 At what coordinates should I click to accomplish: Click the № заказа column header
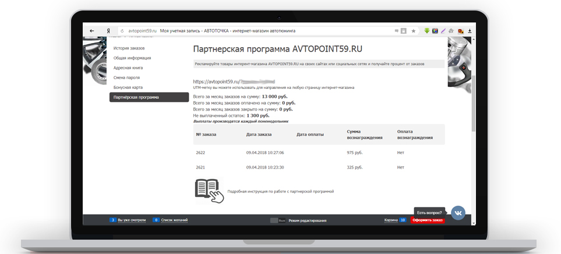coord(206,134)
